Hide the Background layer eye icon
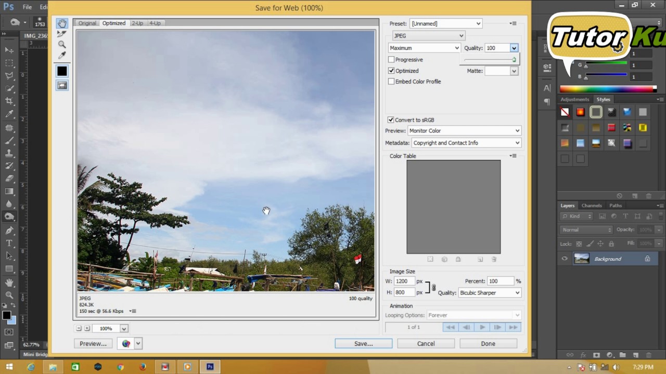 coord(565,259)
